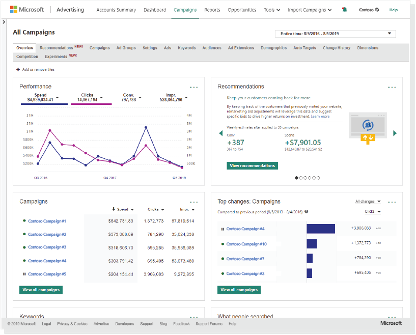The image size is (416, 335).
Task: Switch to the Keywords tab
Action: [x=187, y=48]
